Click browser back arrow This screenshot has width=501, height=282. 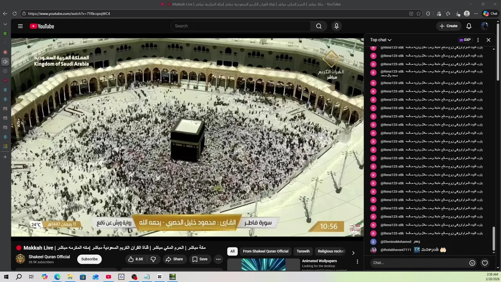coord(5,13)
